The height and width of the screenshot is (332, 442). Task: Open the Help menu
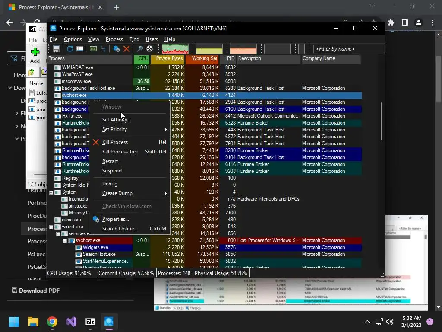[170, 39]
